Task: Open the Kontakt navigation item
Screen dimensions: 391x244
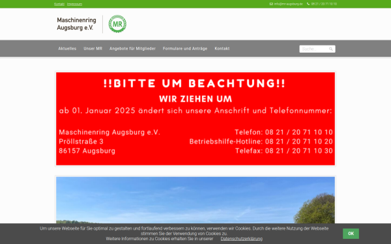Action: tap(222, 49)
